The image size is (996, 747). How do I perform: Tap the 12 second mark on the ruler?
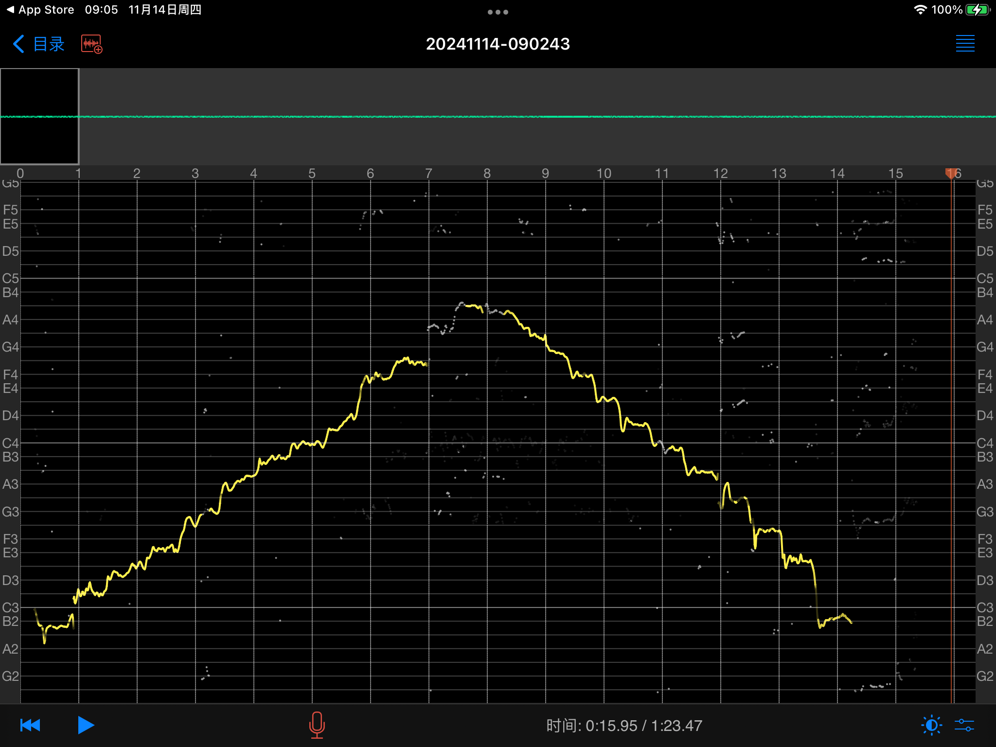720,174
